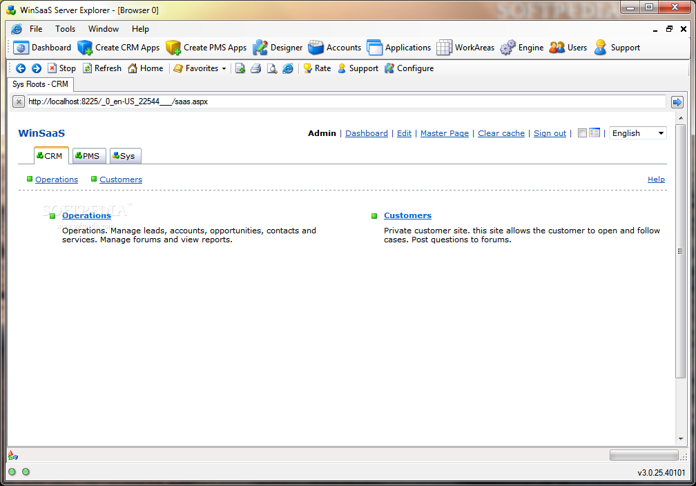Screen dimensions: 696x486
Task: Click the Help link on the right
Action: point(656,179)
